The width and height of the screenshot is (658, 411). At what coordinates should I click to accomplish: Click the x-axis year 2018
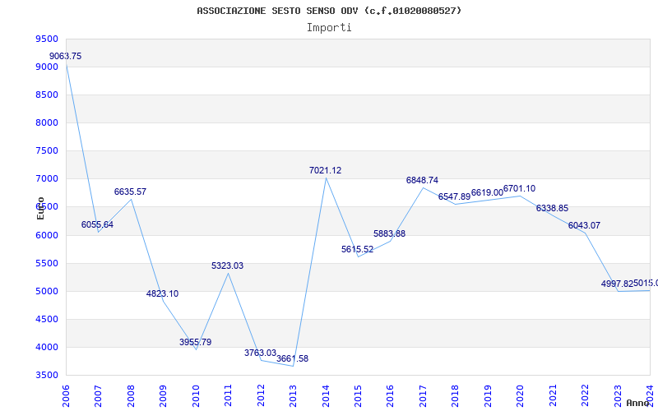tap(456, 396)
